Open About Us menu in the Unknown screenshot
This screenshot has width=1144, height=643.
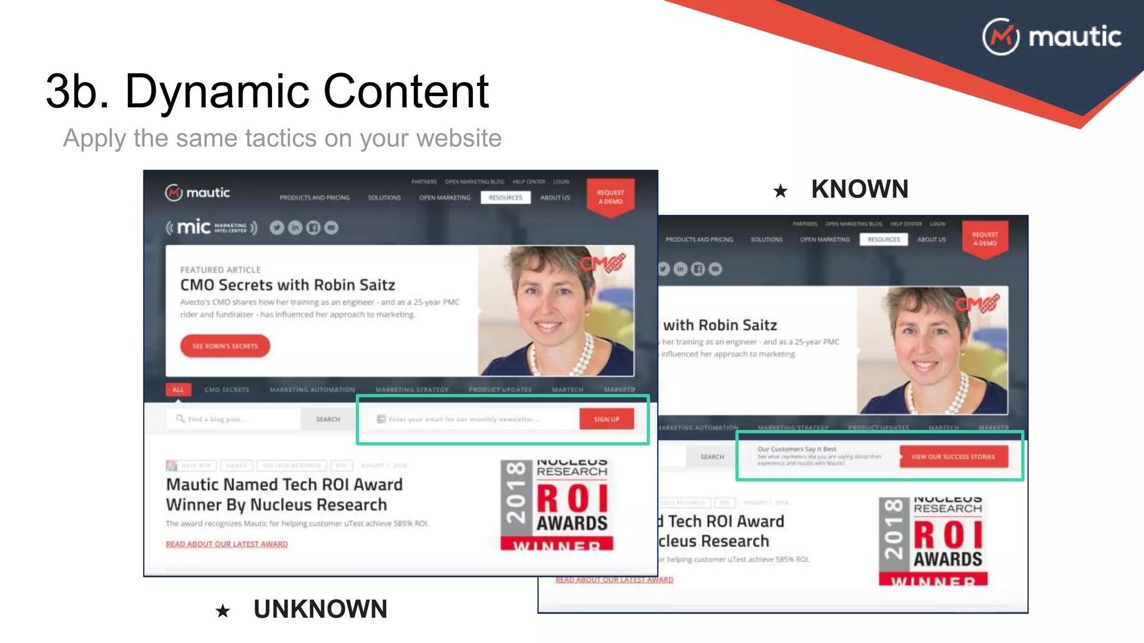555,198
